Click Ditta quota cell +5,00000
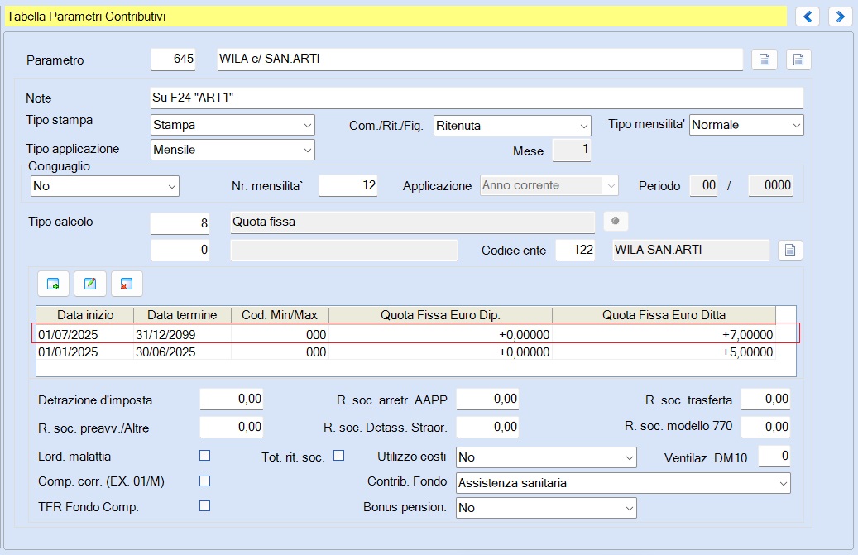 (664, 352)
